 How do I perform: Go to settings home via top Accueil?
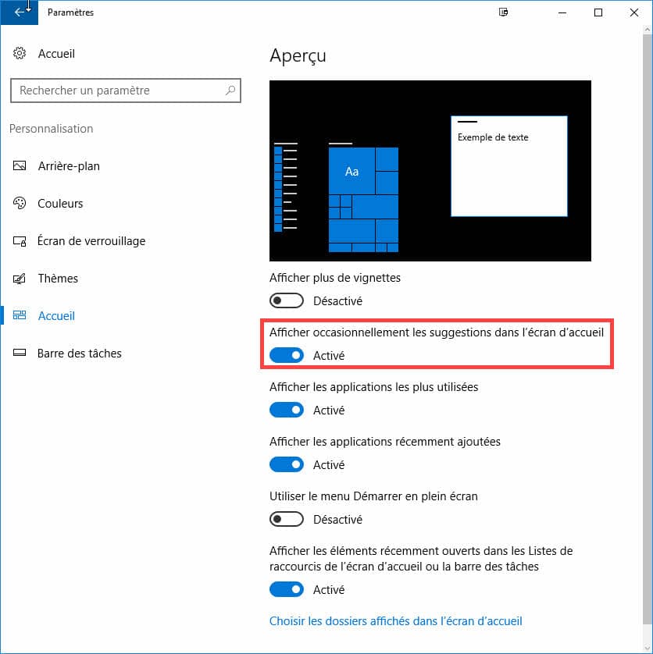56,54
